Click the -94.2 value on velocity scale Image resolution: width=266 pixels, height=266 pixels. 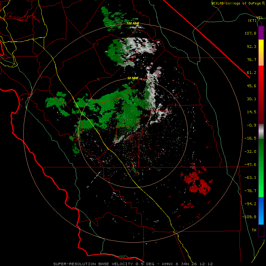[x=250, y=204]
